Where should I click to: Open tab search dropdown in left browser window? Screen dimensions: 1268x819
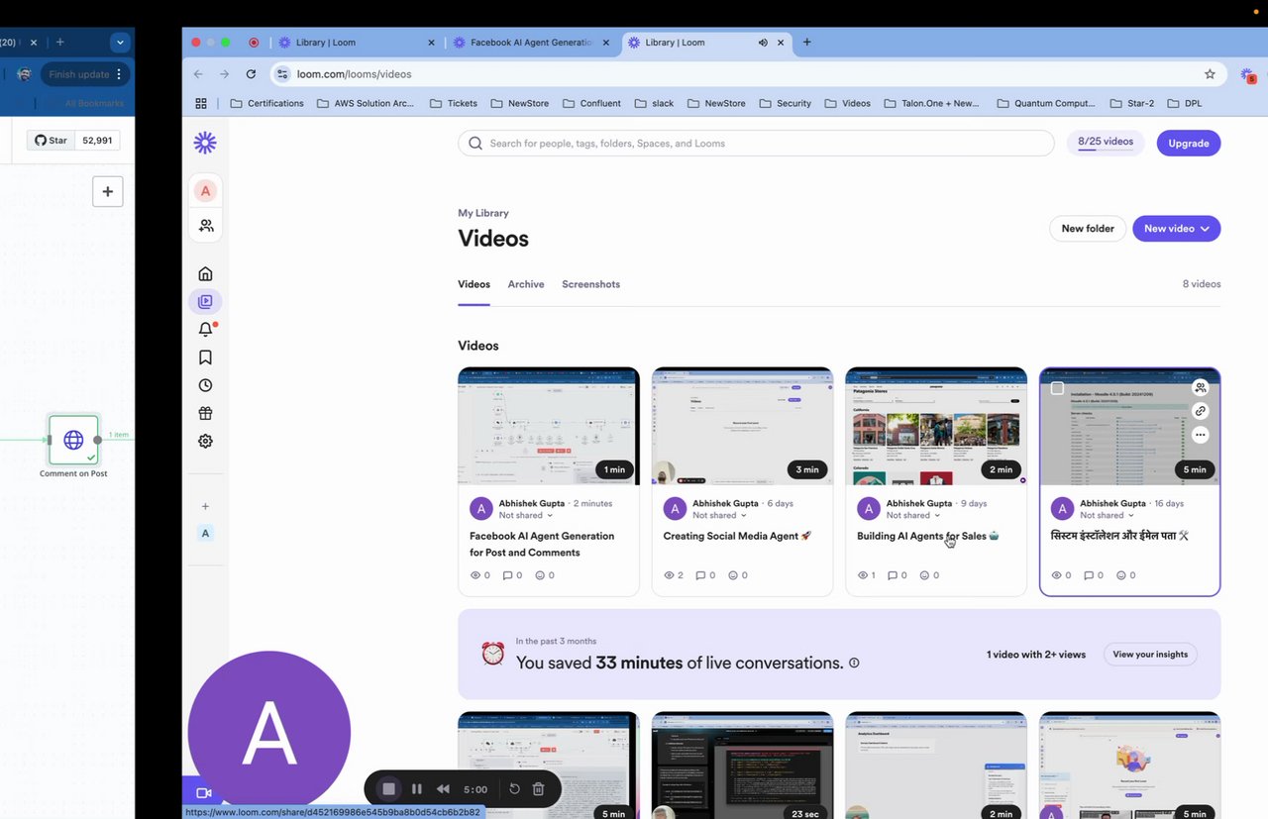120,43
